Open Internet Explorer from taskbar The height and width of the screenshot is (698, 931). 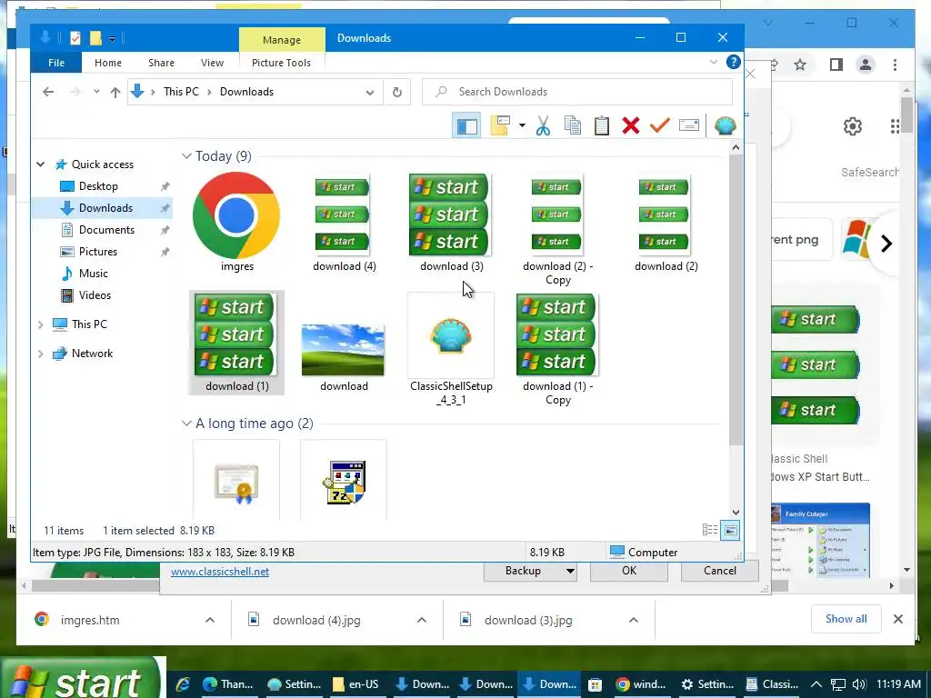[182, 684]
